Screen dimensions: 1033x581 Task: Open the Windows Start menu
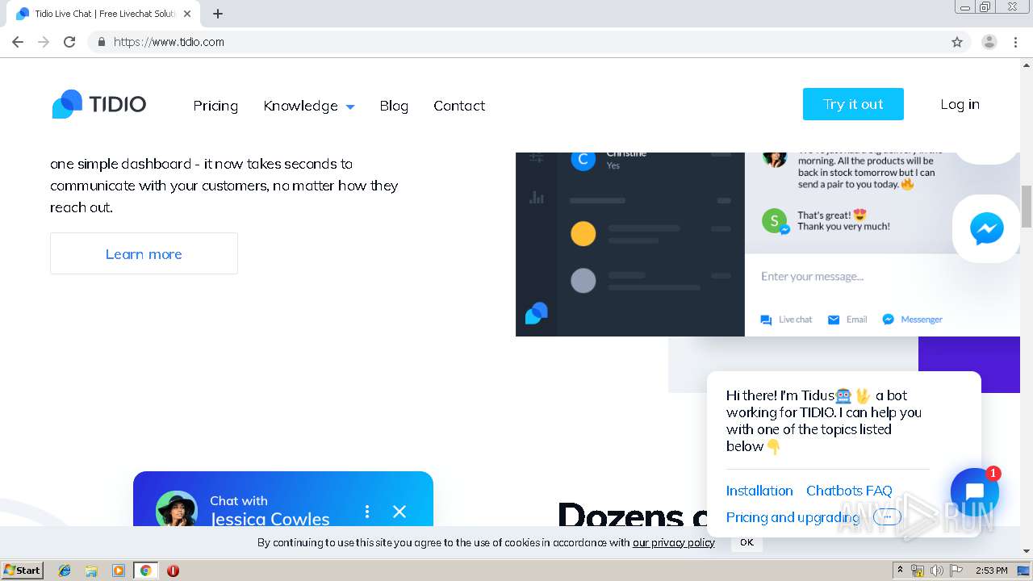point(23,571)
